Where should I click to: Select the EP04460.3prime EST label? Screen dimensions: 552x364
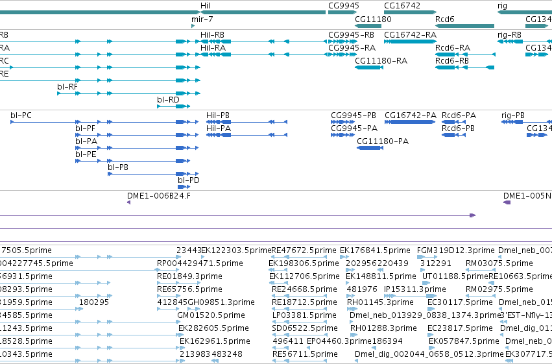339,341
